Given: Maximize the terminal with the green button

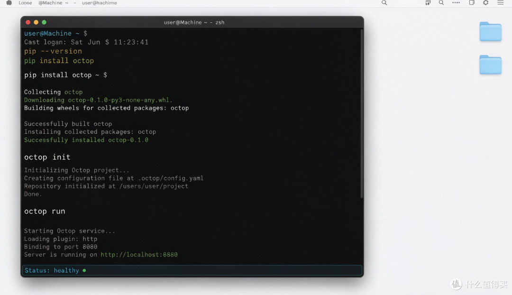Looking at the screenshot, I should 44,22.
